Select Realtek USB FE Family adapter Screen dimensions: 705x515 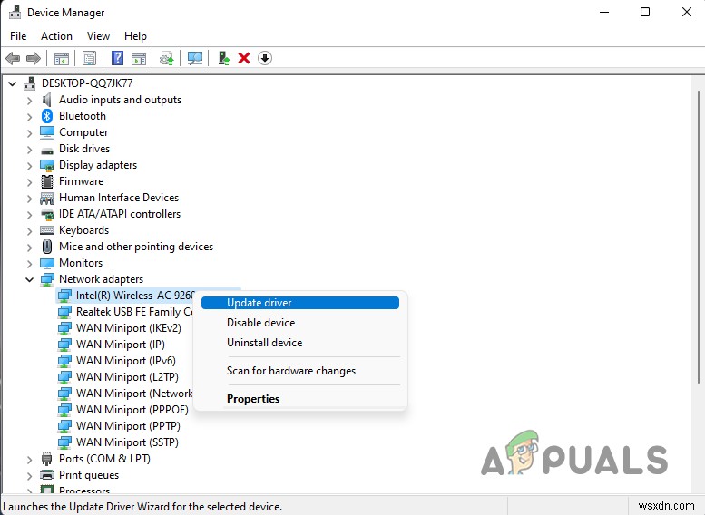[134, 311]
